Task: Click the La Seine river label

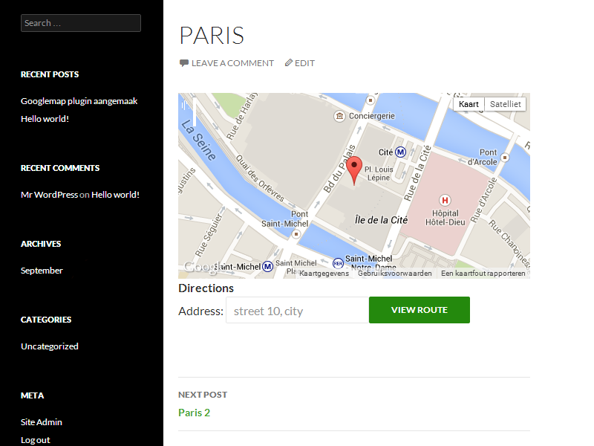Action: pyautogui.click(x=198, y=140)
